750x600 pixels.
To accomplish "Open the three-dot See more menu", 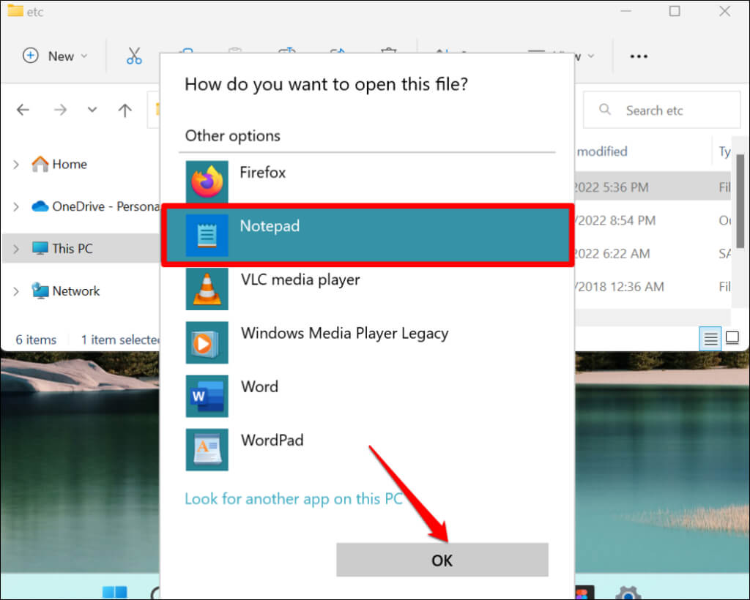I will click(x=638, y=56).
